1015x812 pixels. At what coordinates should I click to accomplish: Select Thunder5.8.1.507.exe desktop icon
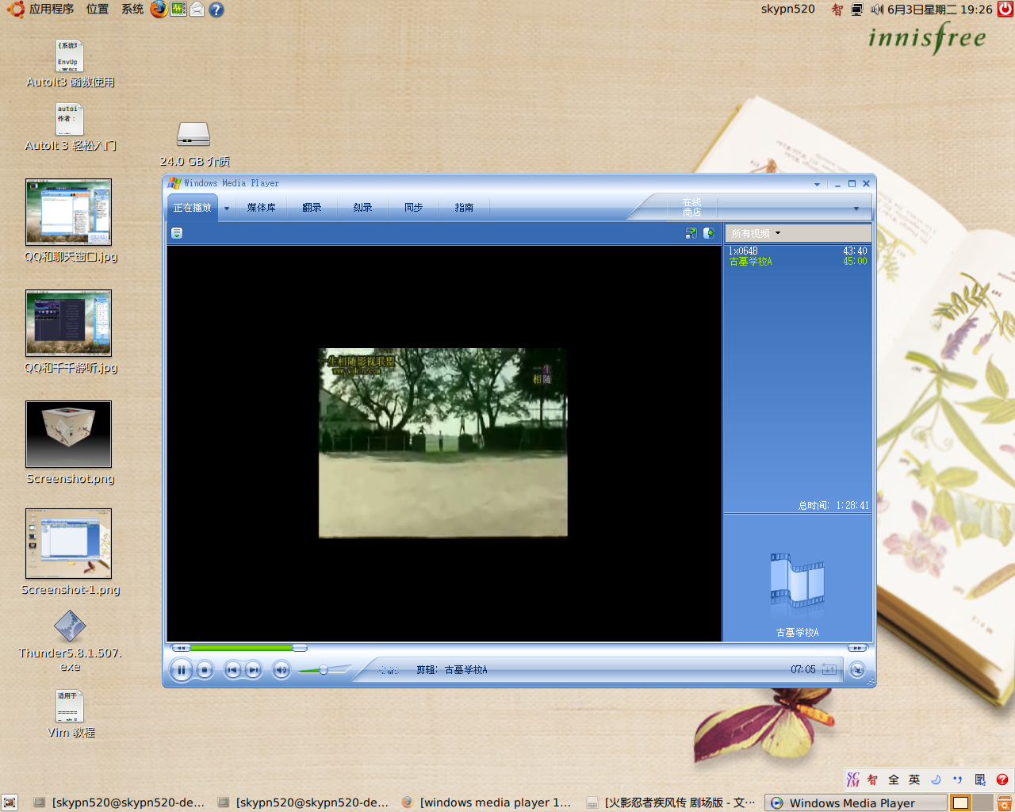(70, 626)
